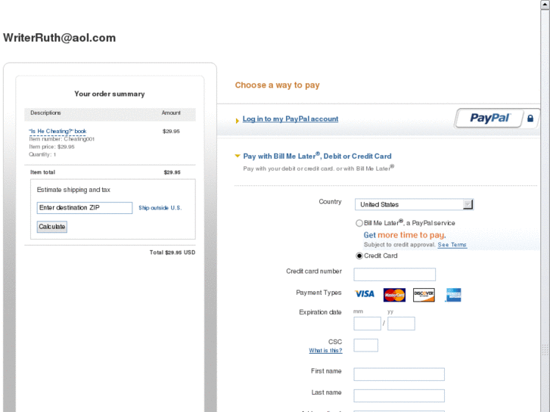Select the Bill Me Later radio option

coord(359,223)
